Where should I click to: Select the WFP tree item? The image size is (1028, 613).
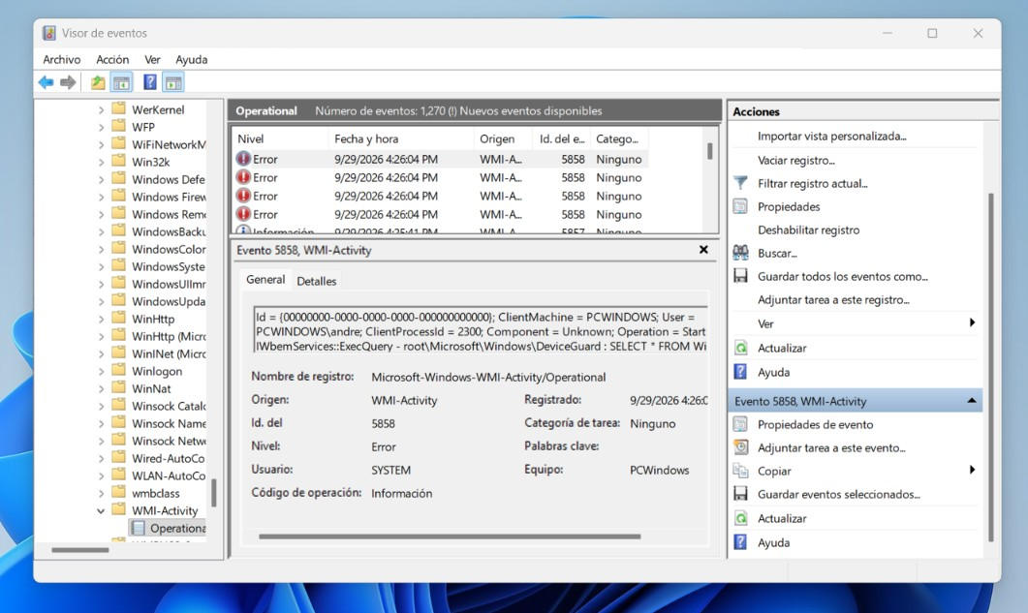click(143, 127)
